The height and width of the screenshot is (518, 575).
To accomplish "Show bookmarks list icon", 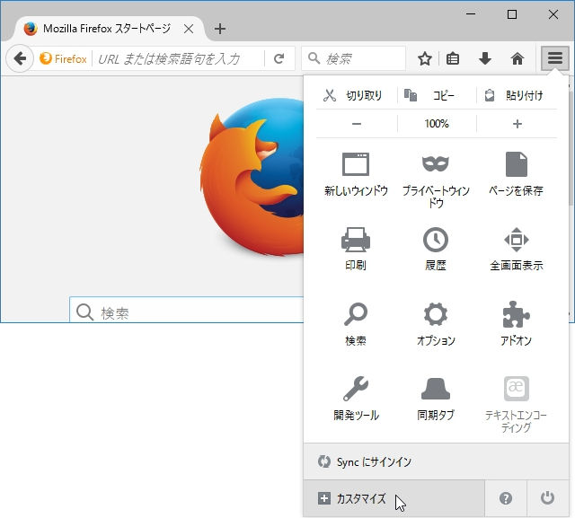I will [453, 58].
